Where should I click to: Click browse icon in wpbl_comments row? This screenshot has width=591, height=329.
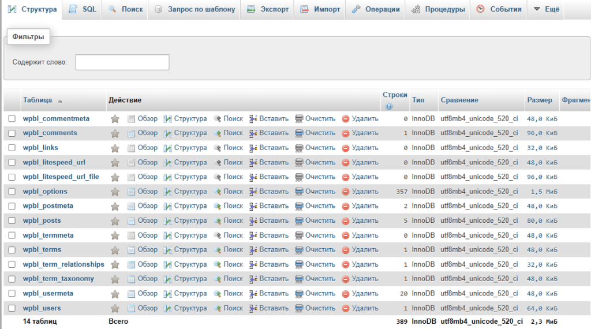(131, 133)
